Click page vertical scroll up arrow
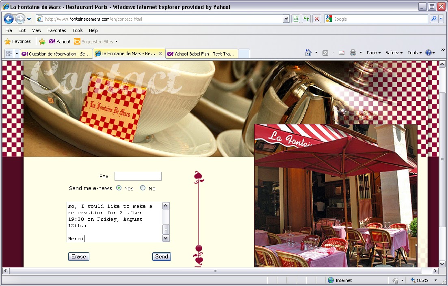 tap(442, 64)
